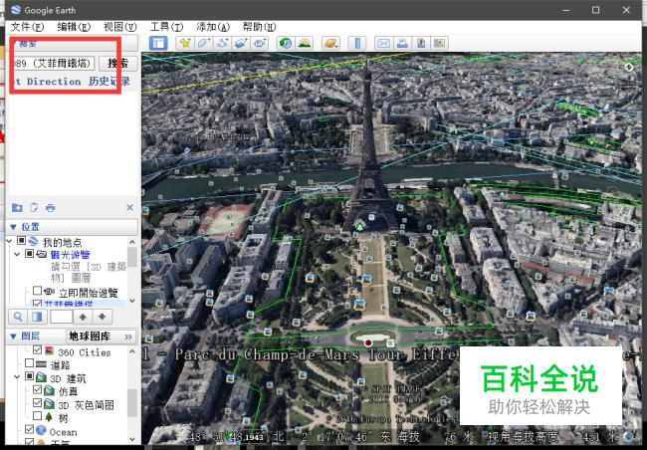
Task: Open the planet switcher icon
Action: pos(330,43)
